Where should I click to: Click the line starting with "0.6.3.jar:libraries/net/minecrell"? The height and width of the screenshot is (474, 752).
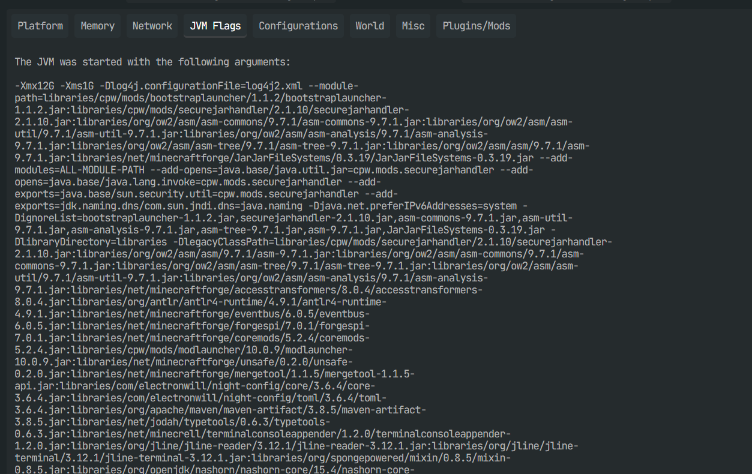(x=263, y=434)
